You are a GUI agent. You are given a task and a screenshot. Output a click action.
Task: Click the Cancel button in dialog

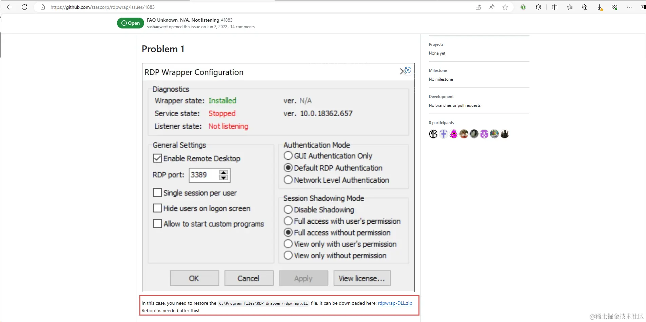(x=249, y=278)
